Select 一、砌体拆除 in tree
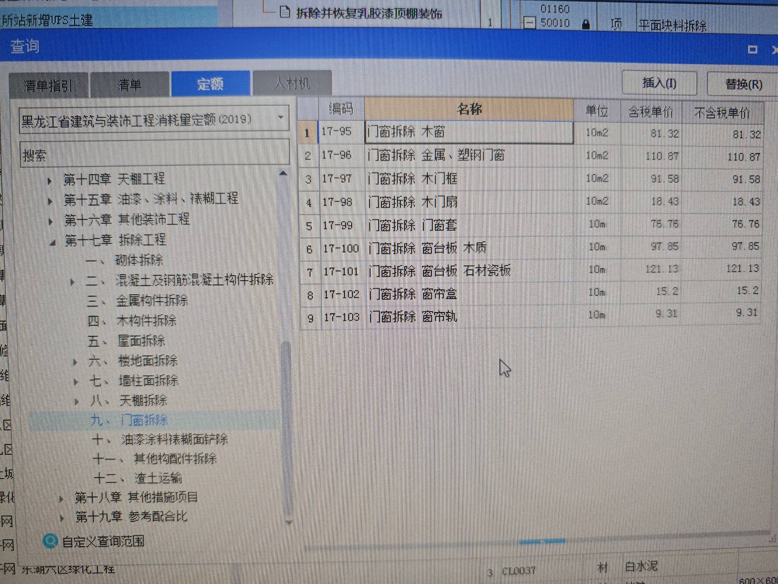Viewport: 778px width, 584px height. click(124, 260)
